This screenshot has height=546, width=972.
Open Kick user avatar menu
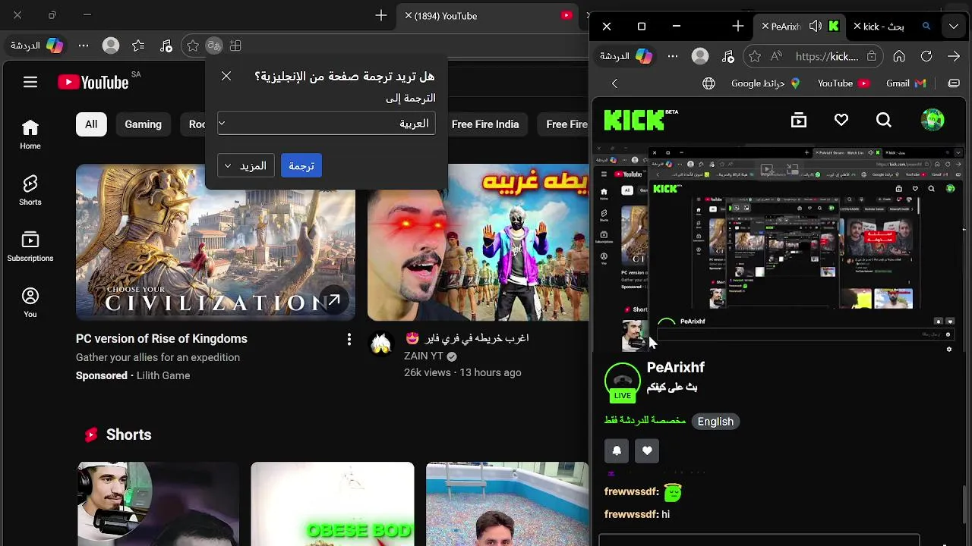(x=933, y=120)
